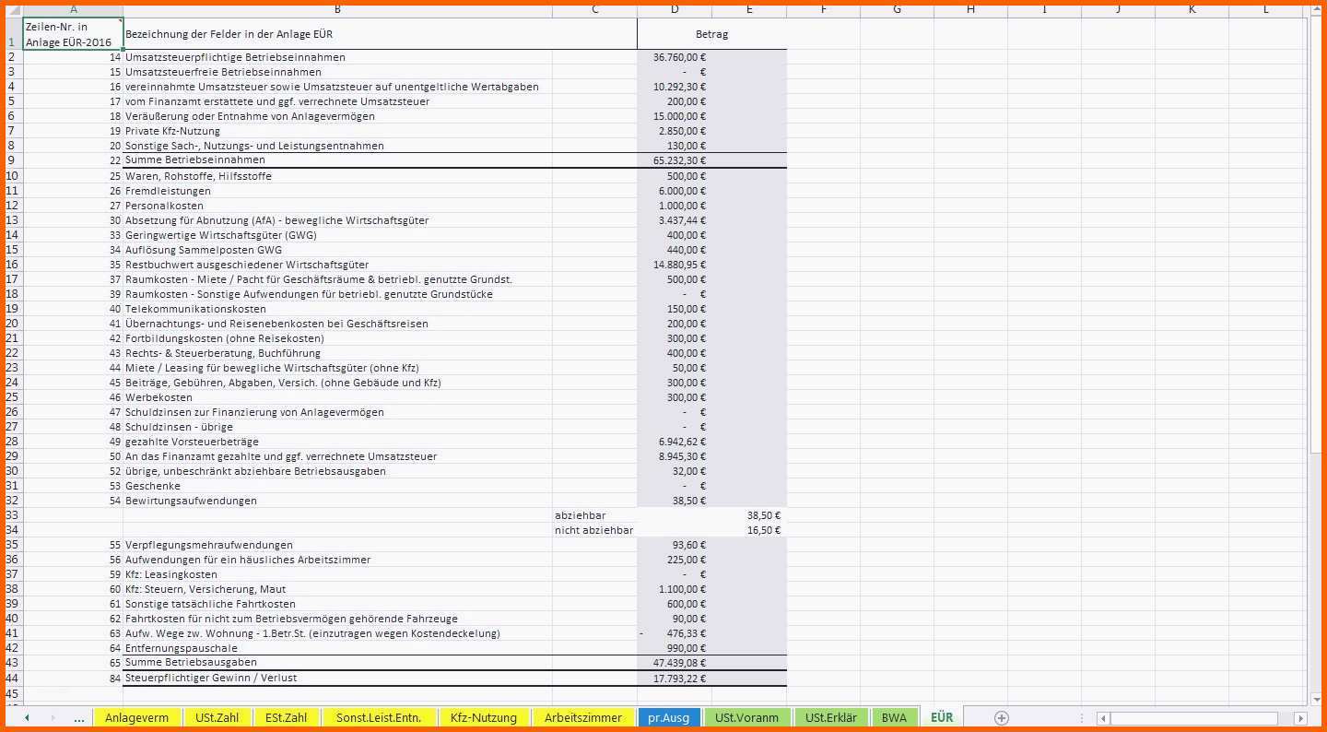Select the amount 36.760,00 €
The width and height of the screenshot is (1327, 732).
[x=675, y=57]
